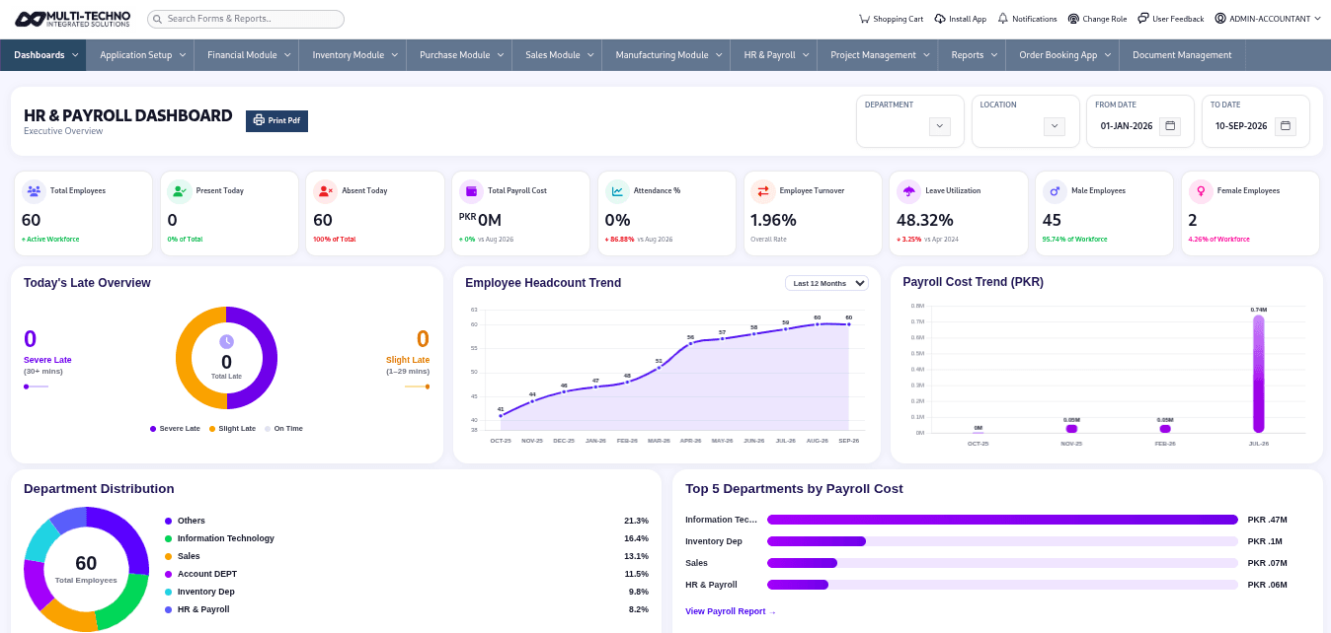Click the Absent Today icon
1331x633 pixels.
pos(325,191)
